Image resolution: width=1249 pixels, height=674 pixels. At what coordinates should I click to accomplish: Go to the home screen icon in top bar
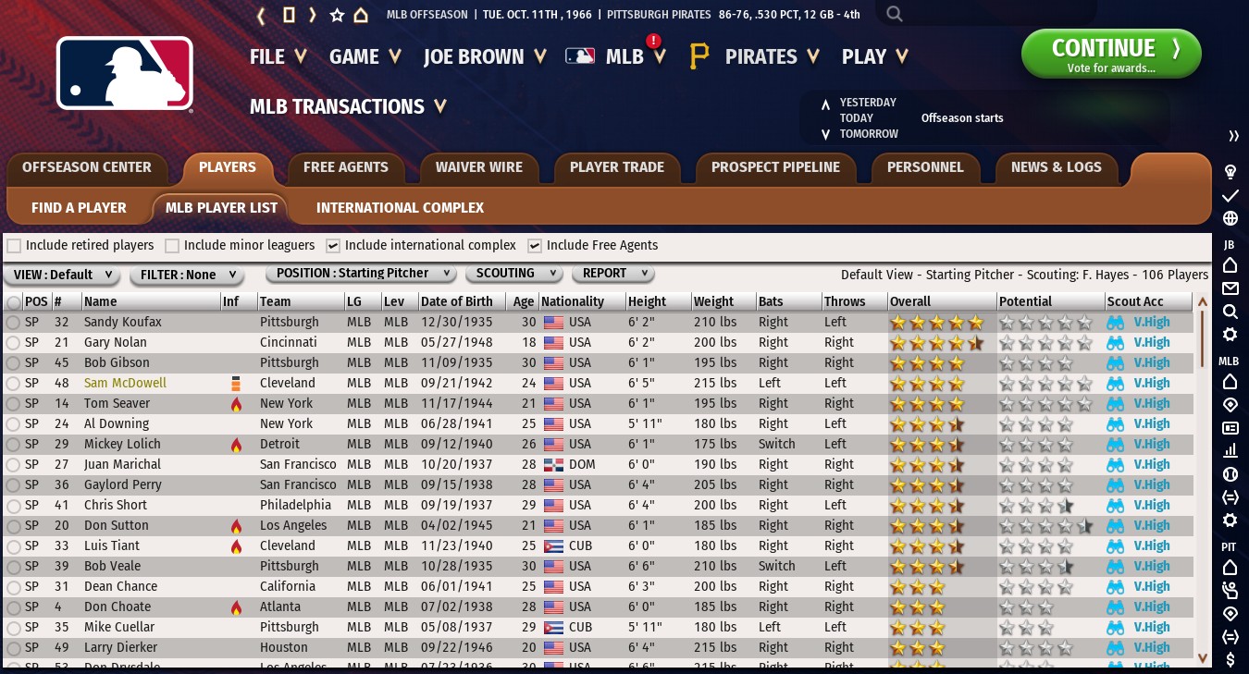point(361,15)
